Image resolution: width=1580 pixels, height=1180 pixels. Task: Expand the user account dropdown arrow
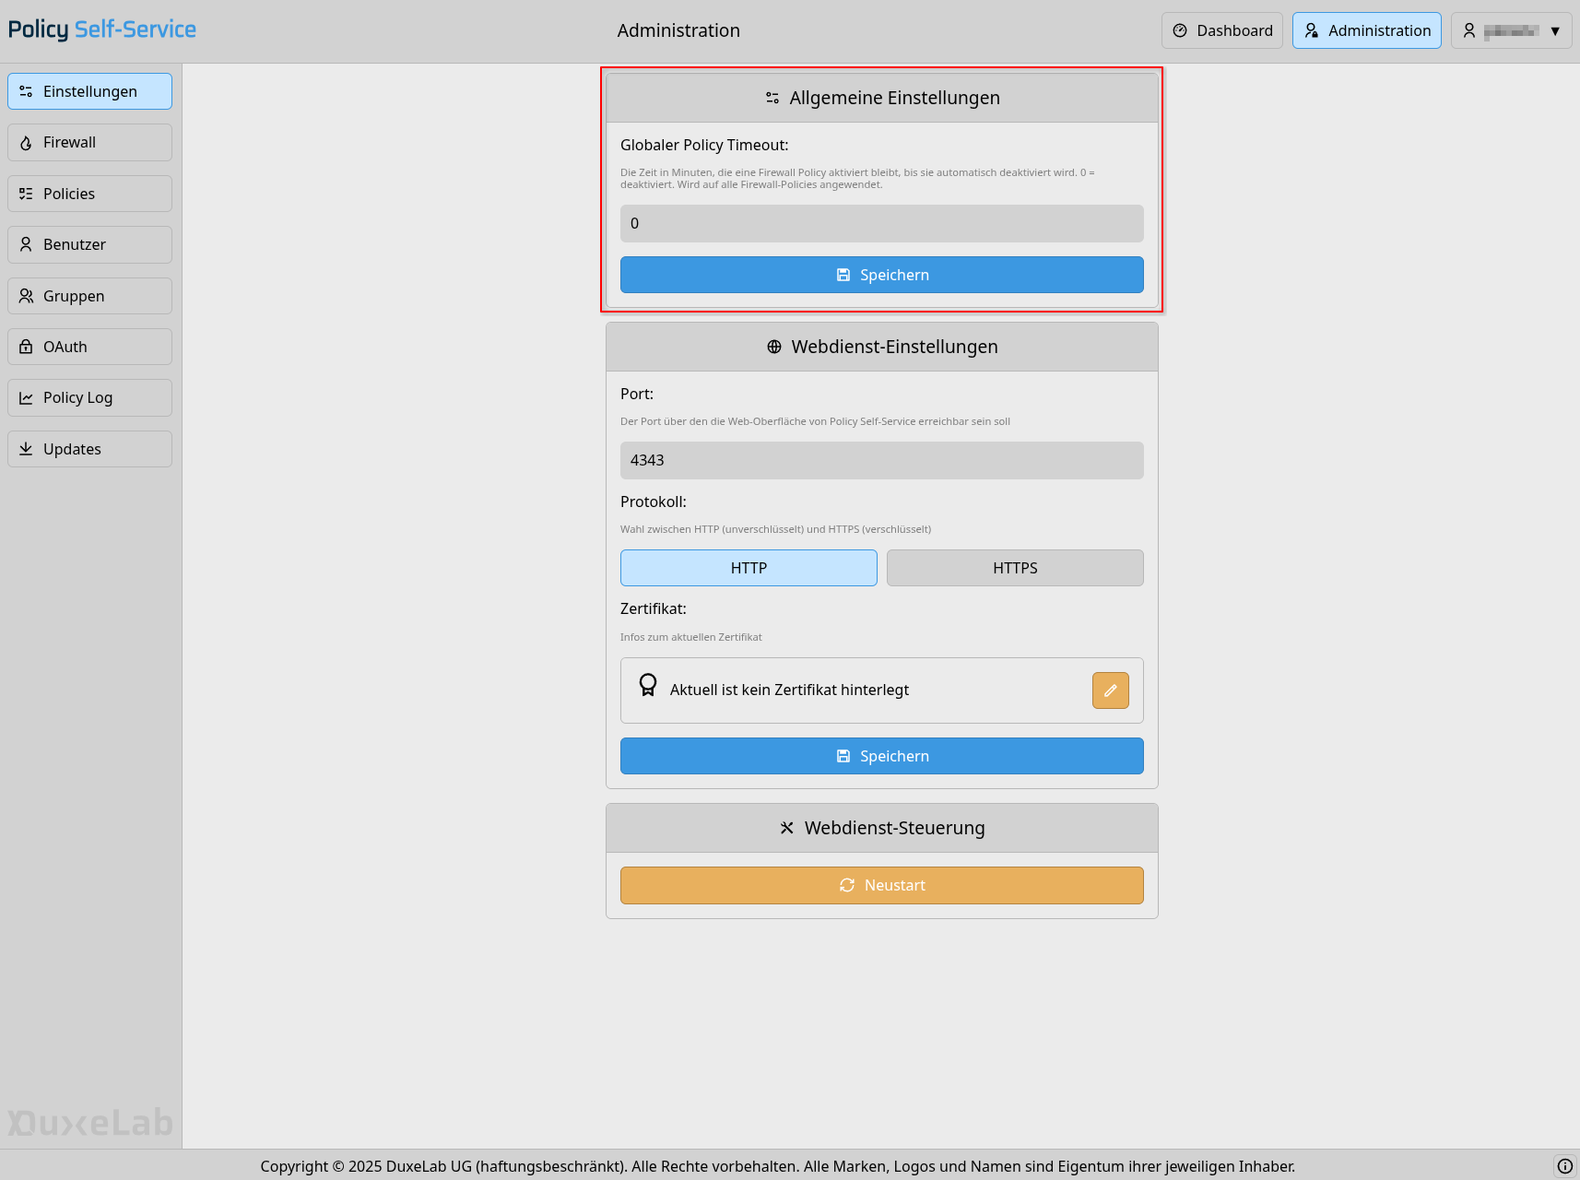tap(1554, 30)
